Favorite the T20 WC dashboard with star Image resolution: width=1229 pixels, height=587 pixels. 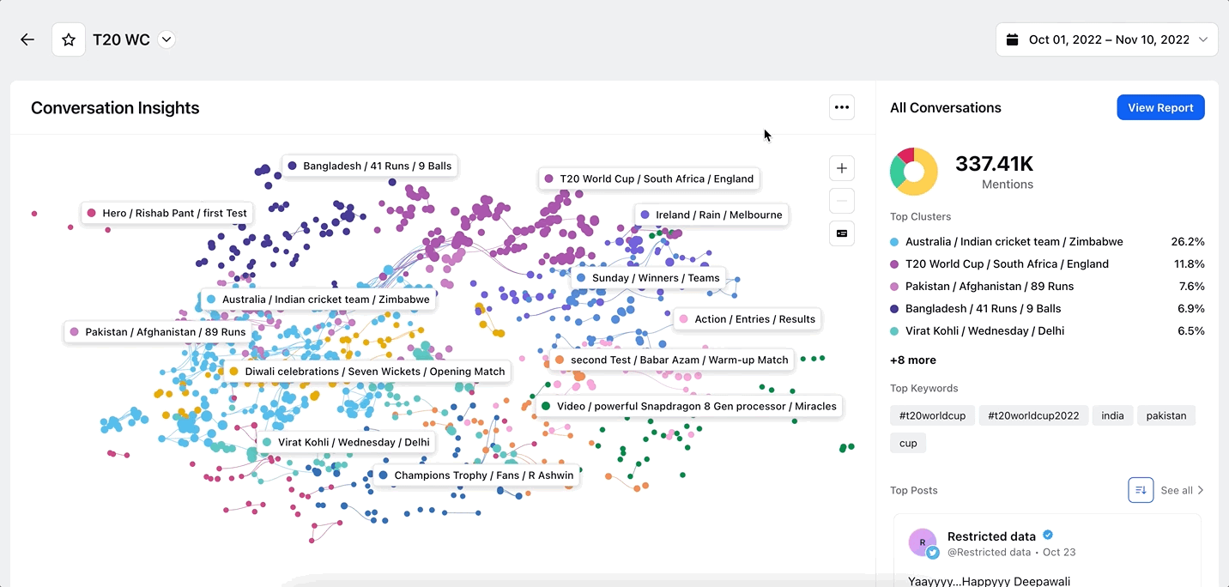pos(69,39)
